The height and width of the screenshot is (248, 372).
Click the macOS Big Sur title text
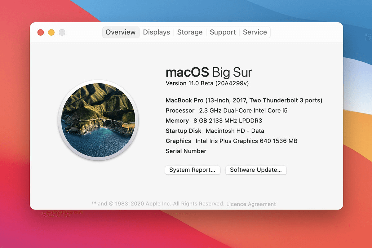click(x=209, y=72)
